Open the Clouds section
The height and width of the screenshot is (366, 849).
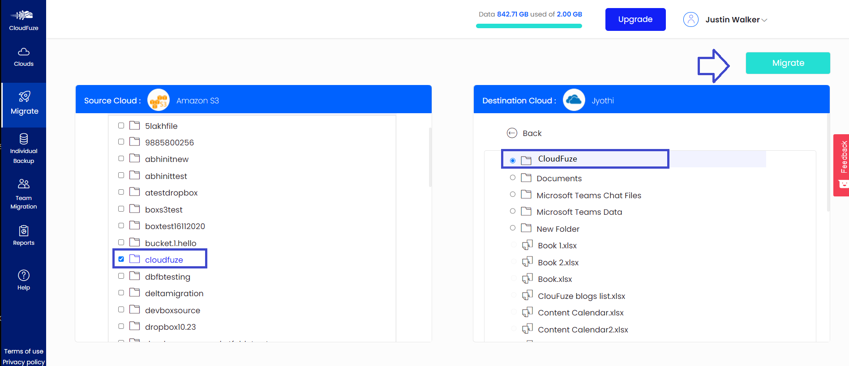24,57
